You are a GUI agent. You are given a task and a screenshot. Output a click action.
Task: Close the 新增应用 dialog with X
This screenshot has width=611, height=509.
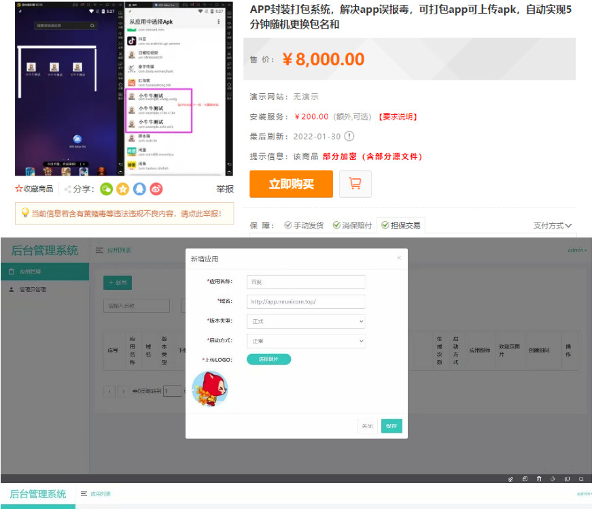(x=399, y=258)
